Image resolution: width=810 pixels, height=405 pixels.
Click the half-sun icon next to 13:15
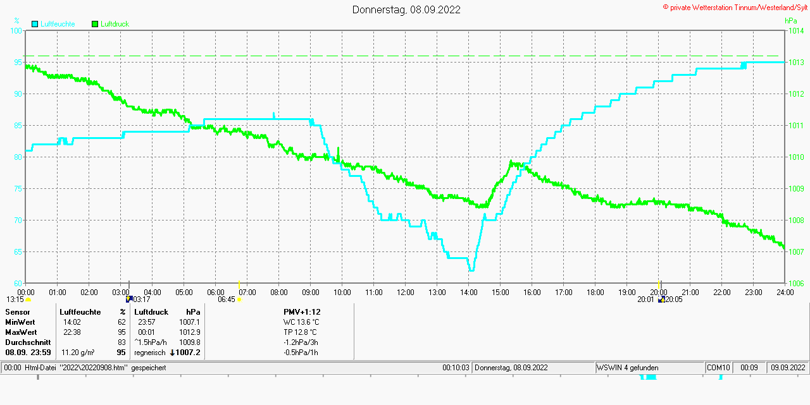click(28, 300)
